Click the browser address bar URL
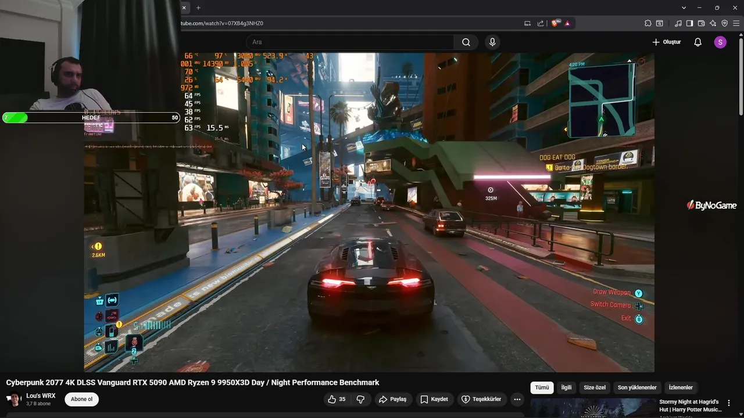 pos(222,23)
